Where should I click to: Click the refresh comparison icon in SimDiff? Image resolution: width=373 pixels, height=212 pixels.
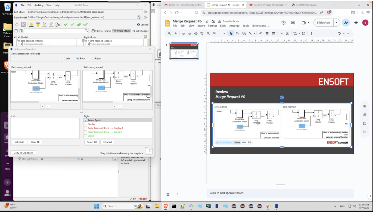pos(17,25)
